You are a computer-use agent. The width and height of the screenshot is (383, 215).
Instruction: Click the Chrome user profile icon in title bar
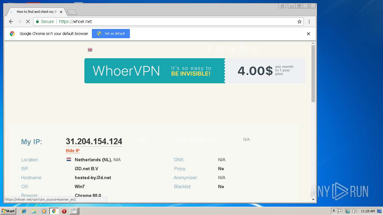pyautogui.click(x=282, y=6)
